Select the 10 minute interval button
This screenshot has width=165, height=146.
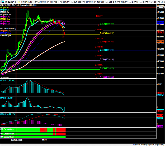pyautogui.click(x=154, y=2)
